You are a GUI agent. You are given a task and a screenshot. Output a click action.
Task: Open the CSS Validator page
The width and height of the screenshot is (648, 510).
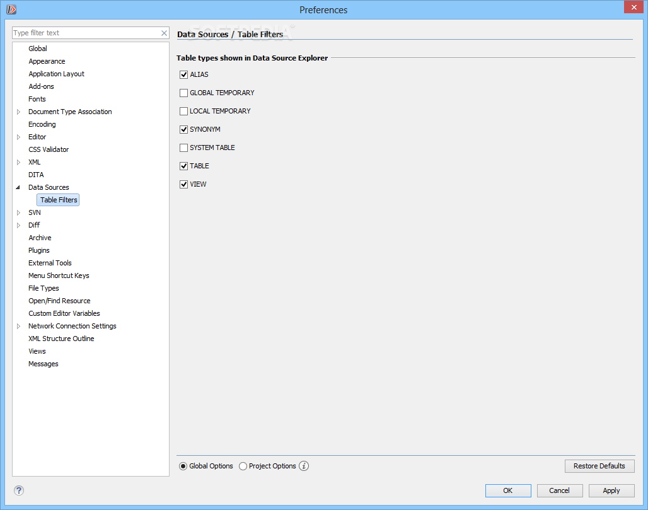tap(49, 149)
